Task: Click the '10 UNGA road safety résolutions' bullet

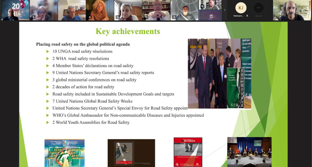Action: click(82, 51)
